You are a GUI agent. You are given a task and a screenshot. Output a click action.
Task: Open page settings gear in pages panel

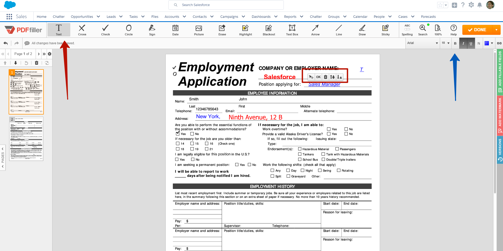(50, 54)
